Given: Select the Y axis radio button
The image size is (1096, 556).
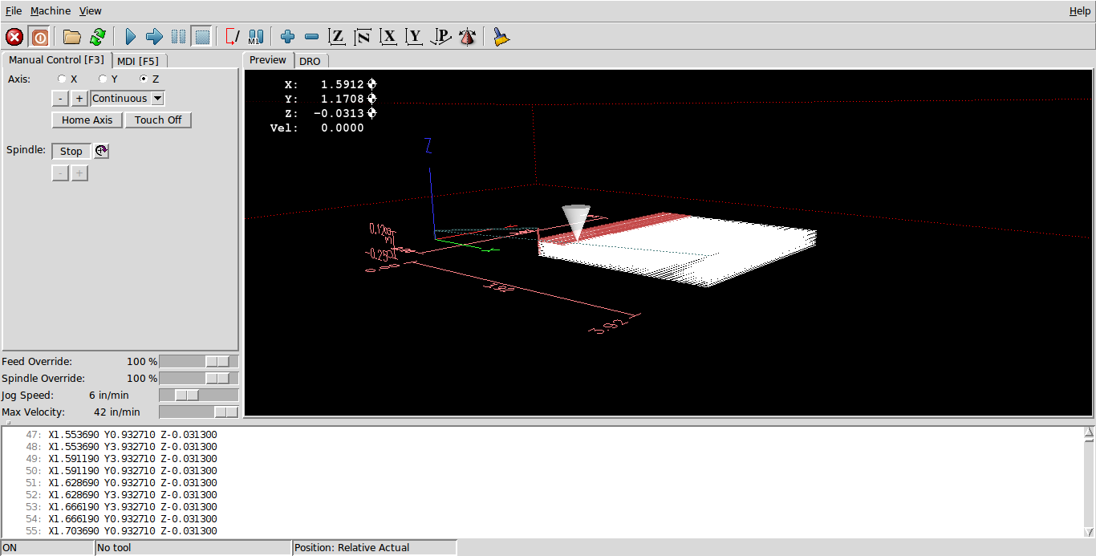Looking at the screenshot, I should coord(103,79).
